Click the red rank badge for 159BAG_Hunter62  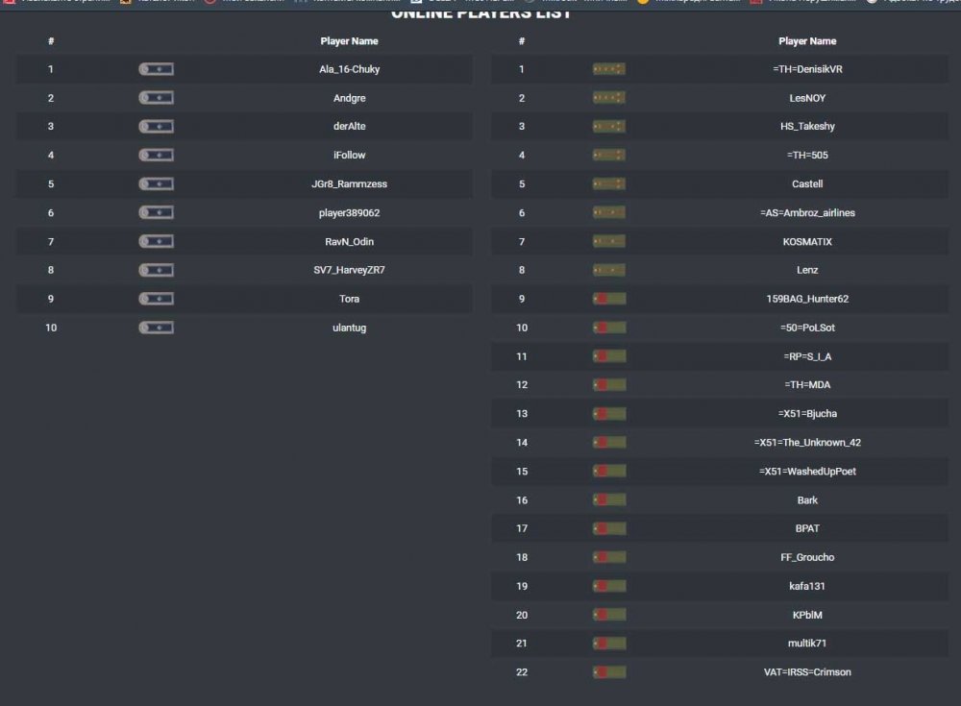click(x=609, y=299)
